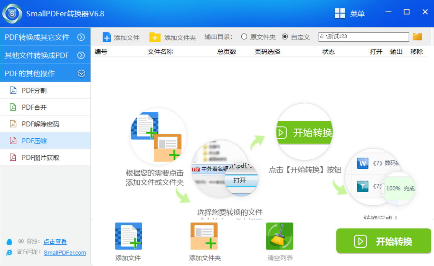Click the SmallPDFer shield logo
The image size is (434, 266).
point(12,14)
